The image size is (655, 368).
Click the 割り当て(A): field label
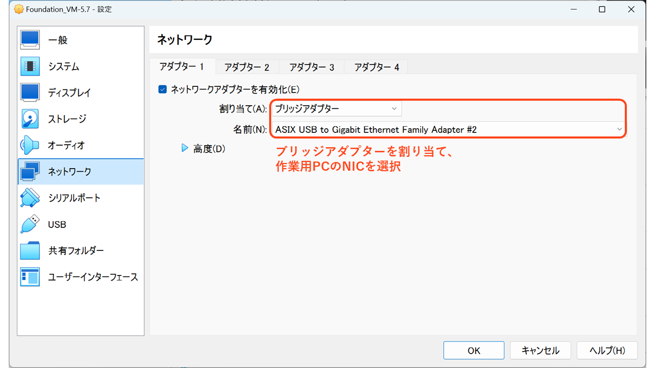point(243,109)
